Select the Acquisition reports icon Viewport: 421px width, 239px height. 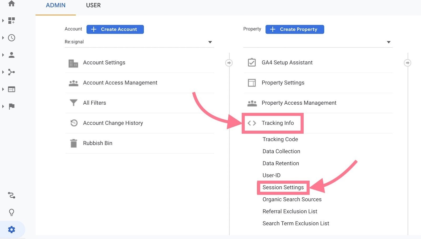point(11,72)
